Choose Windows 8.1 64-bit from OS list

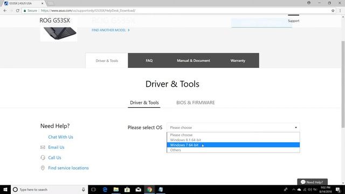[233, 140]
